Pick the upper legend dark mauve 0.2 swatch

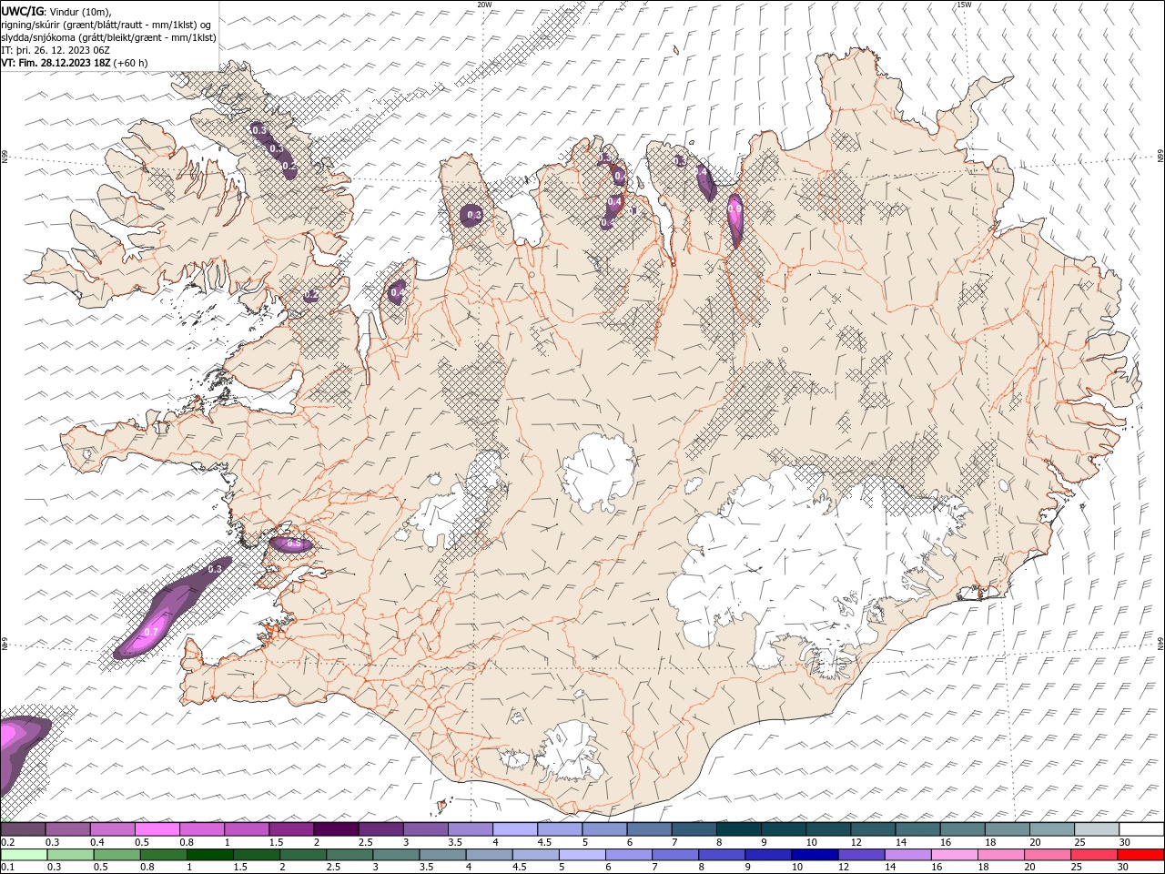tap(24, 829)
